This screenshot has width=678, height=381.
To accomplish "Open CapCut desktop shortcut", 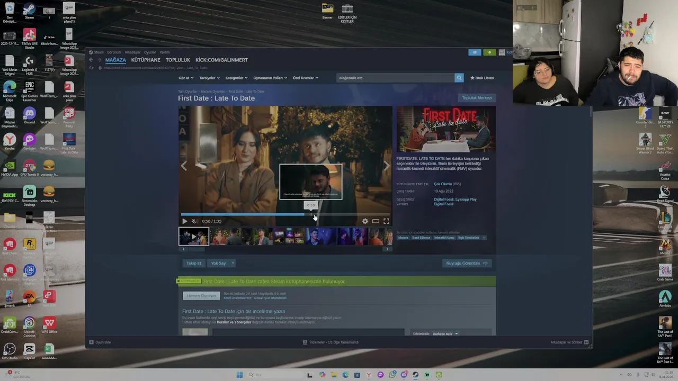I will coord(29,351).
